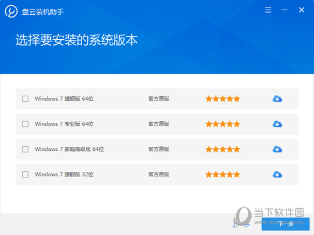Click star rating of 旗舰版 64位 row
This screenshot has height=235, width=314.
click(x=223, y=98)
